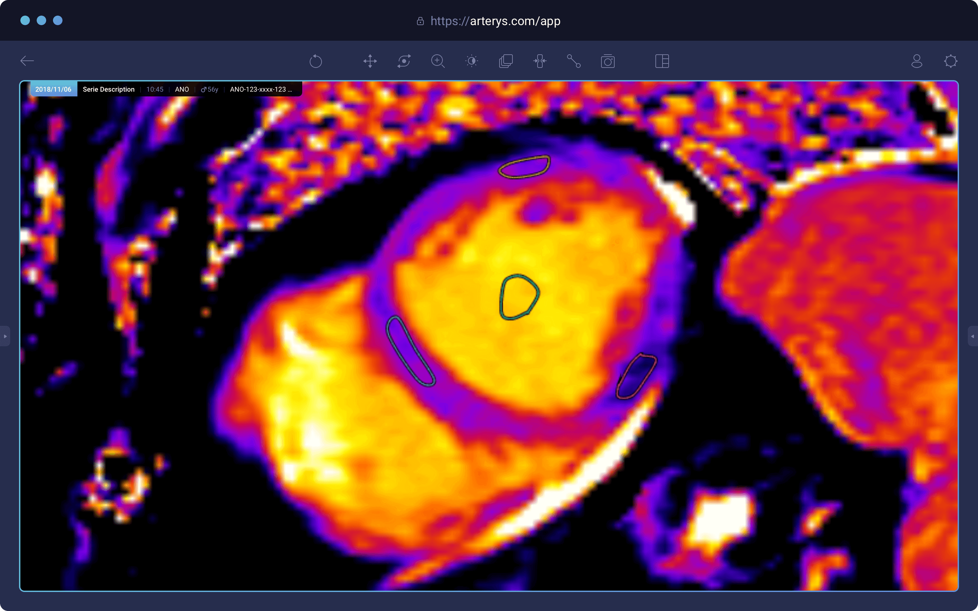Screen dimensions: 978x611
Task: Click the 2018/11/06 study date tag
Action: 53,89
